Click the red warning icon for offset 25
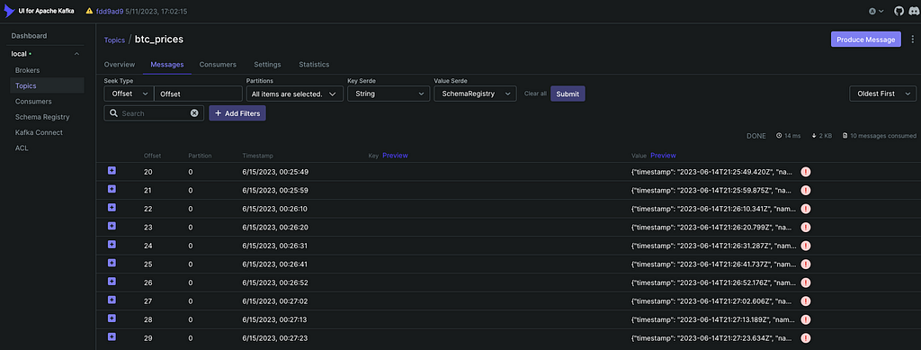This screenshot has width=921, height=350. coord(805,265)
